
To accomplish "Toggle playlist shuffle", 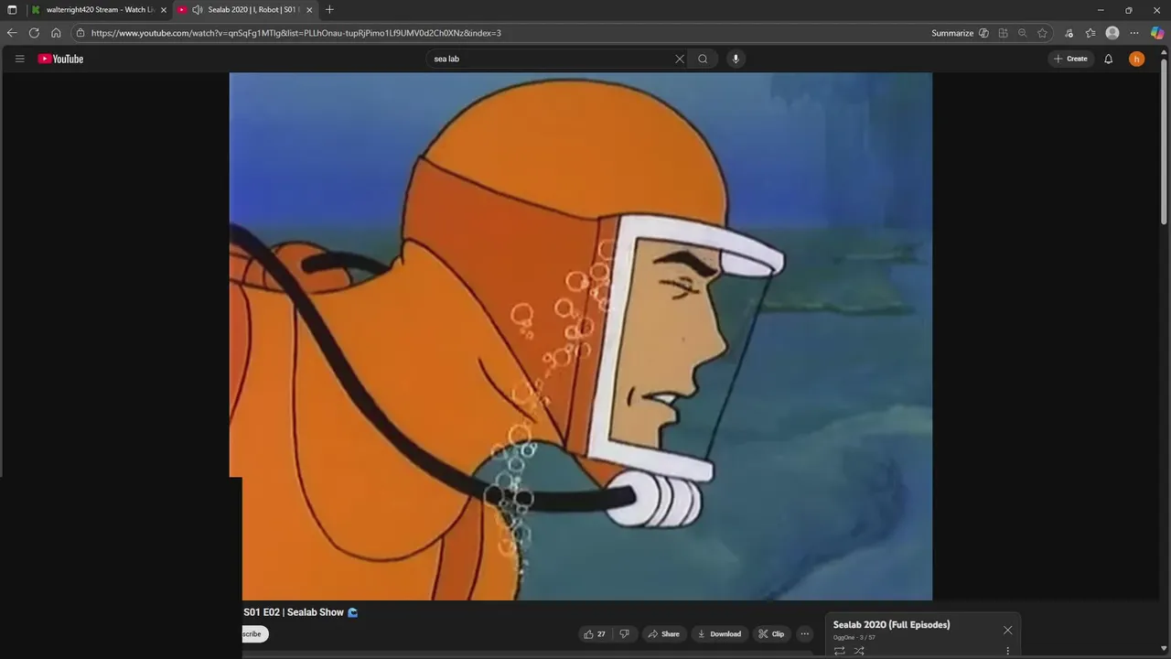I will (x=859, y=651).
